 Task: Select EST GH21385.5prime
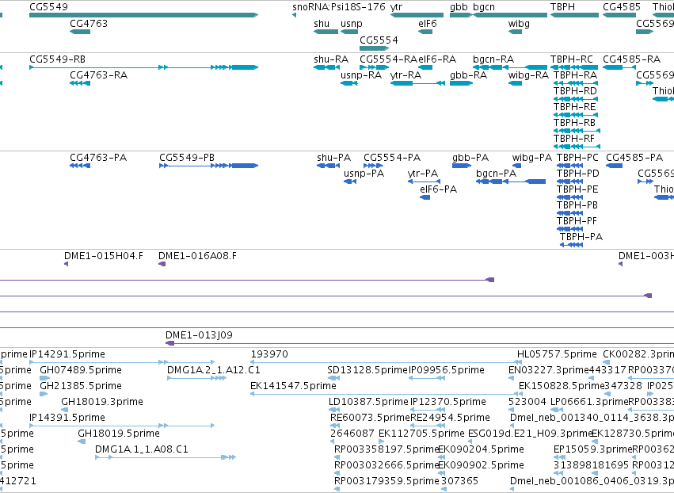coord(81,386)
